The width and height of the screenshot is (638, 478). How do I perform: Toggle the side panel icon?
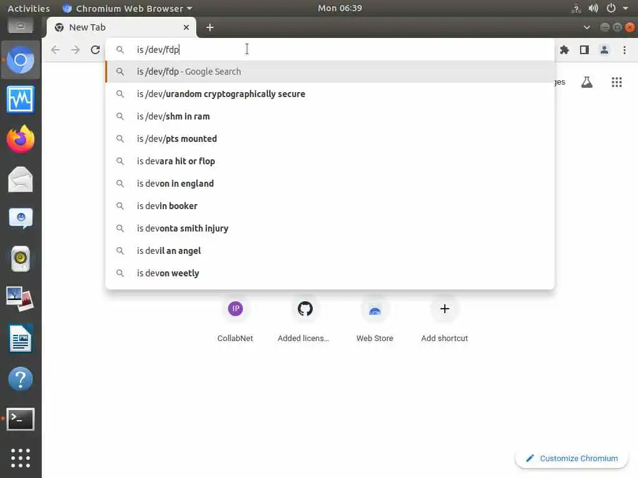tap(584, 50)
